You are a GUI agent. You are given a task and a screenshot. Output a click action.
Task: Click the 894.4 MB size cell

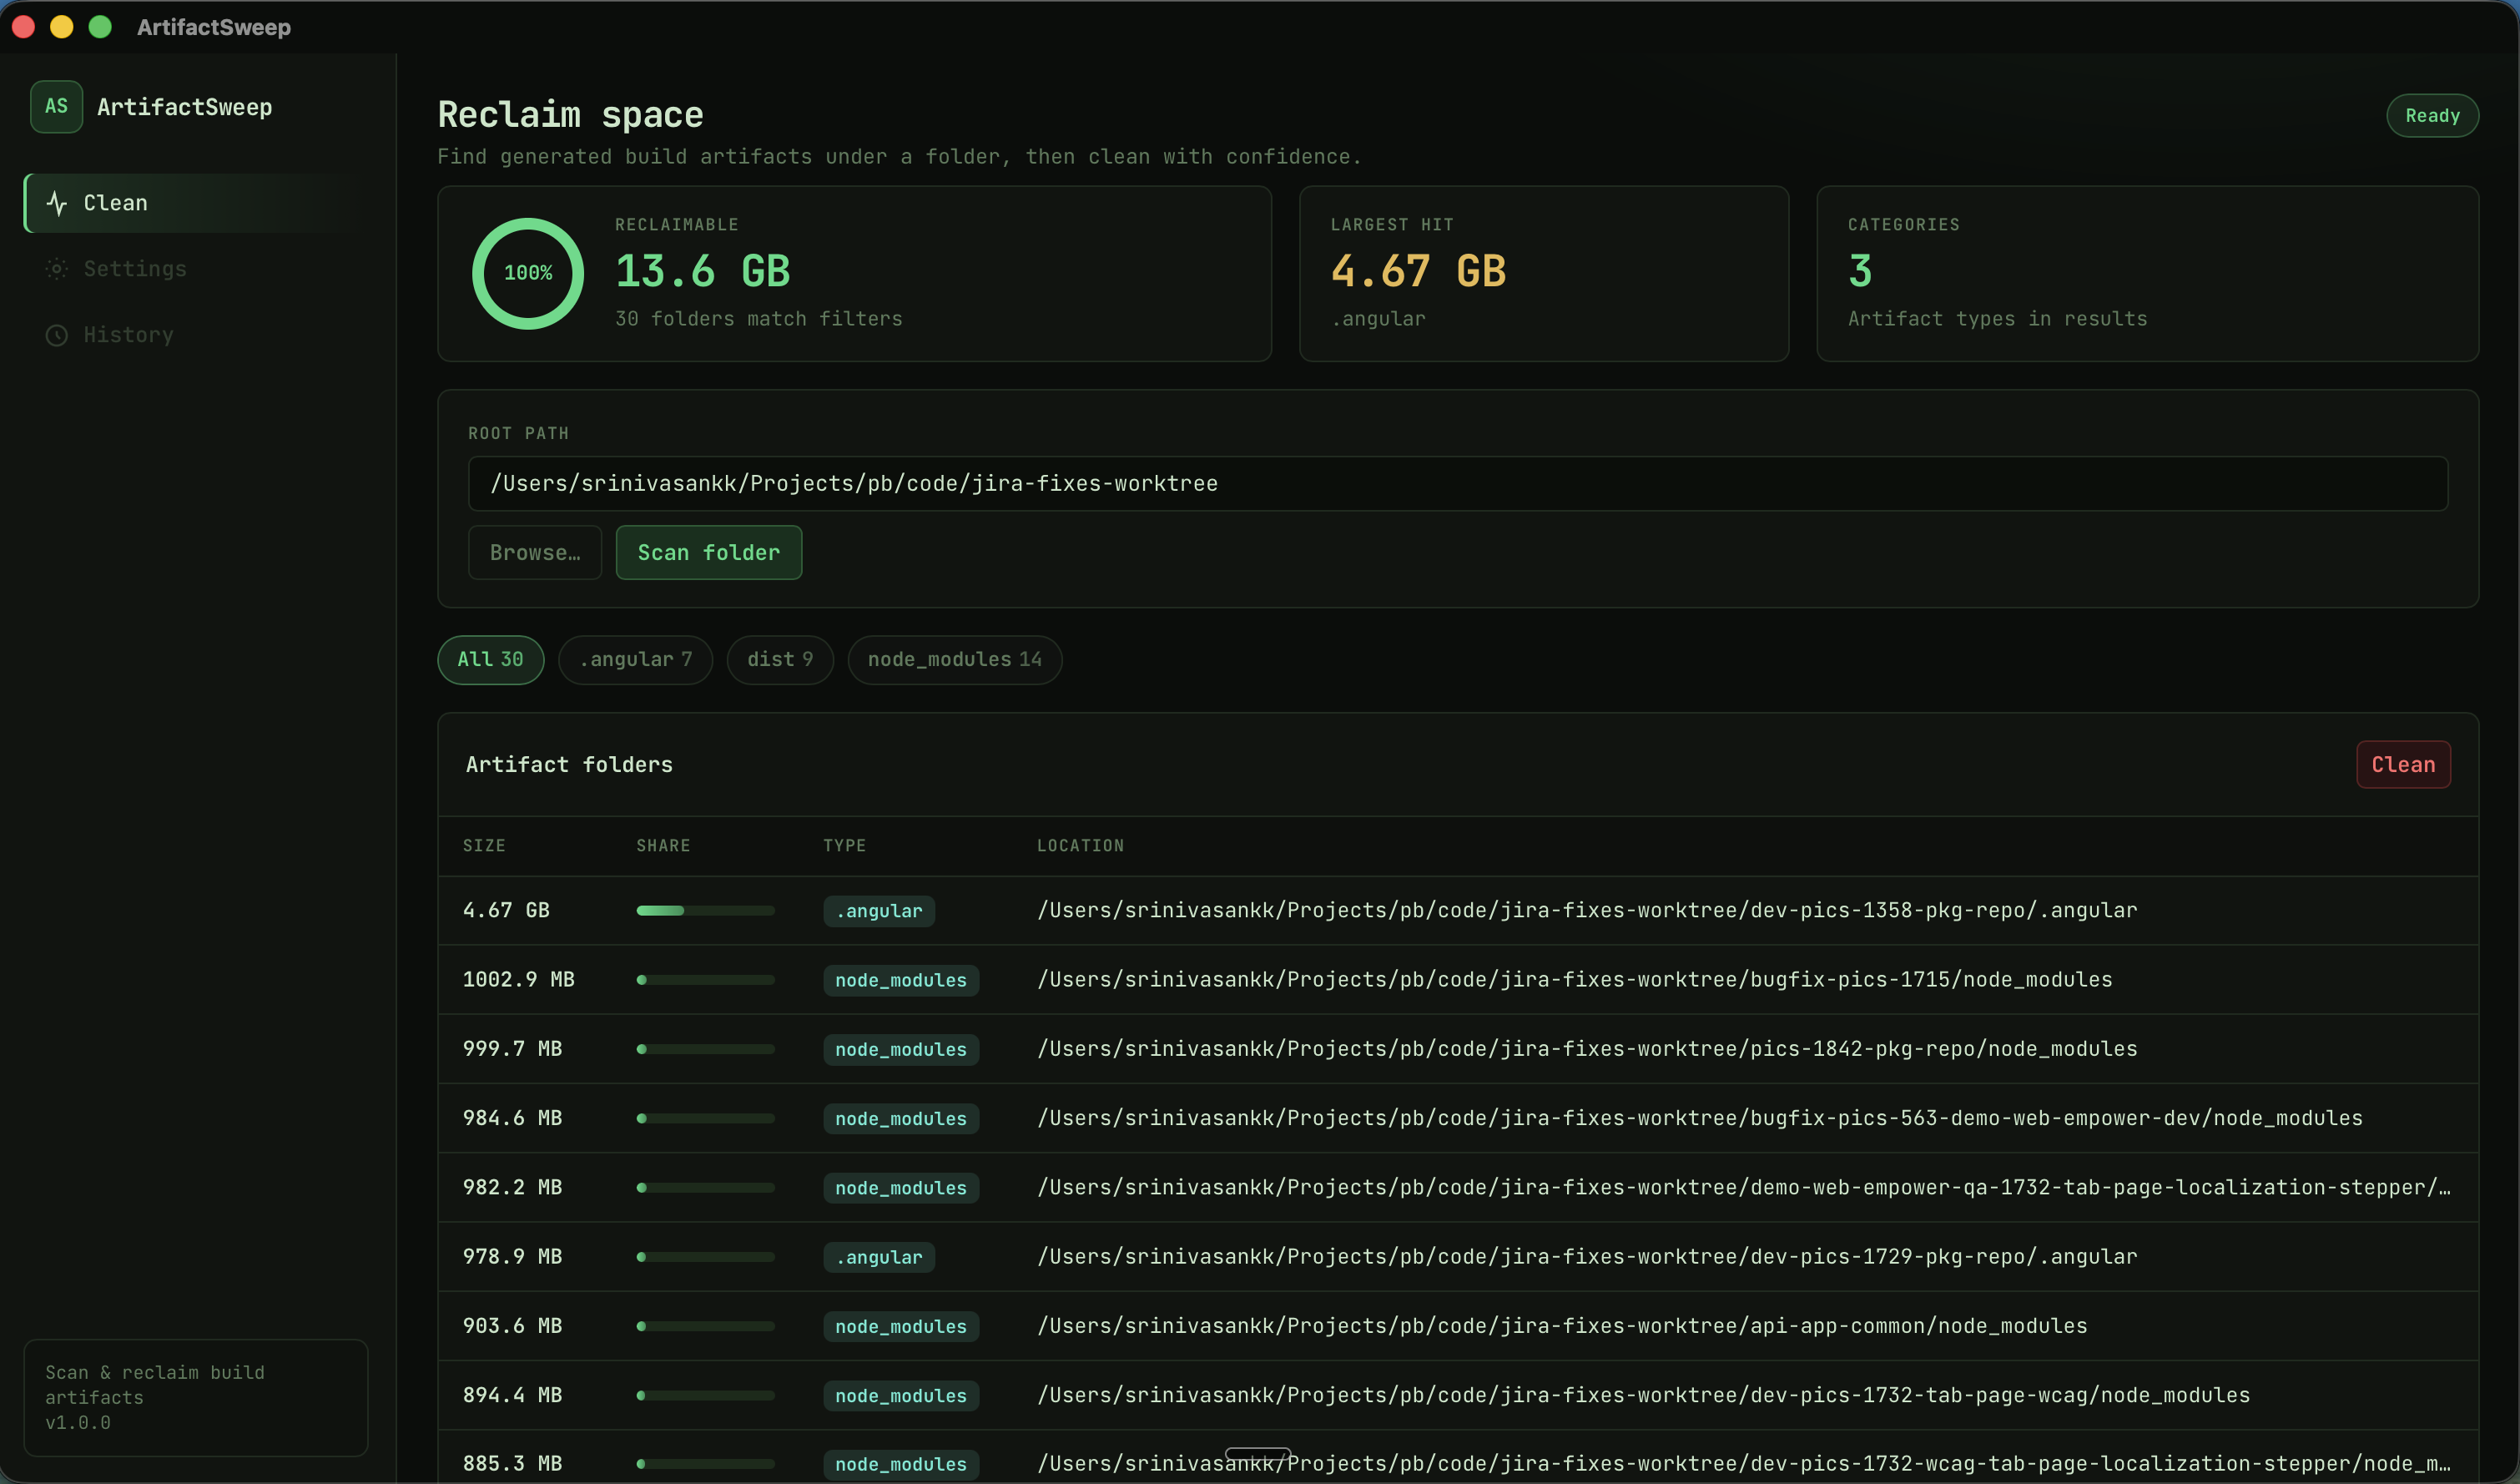pos(513,1396)
